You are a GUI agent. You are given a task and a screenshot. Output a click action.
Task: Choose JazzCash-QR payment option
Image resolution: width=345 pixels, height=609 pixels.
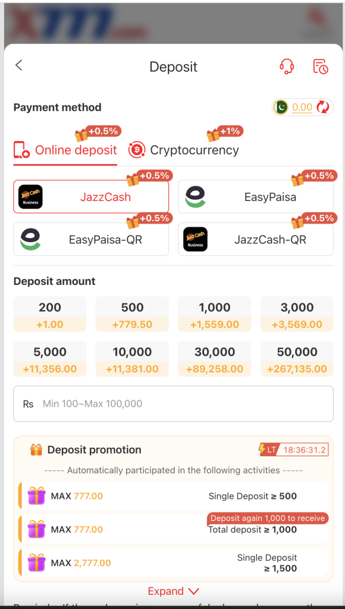[x=256, y=239]
